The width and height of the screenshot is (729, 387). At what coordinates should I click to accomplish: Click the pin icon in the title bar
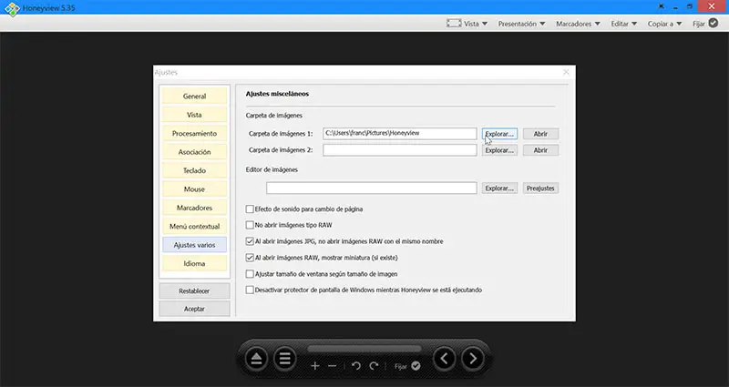(662, 6)
